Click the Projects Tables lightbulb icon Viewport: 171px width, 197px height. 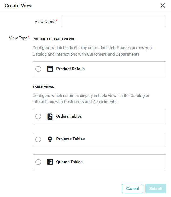click(x=50, y=139)
